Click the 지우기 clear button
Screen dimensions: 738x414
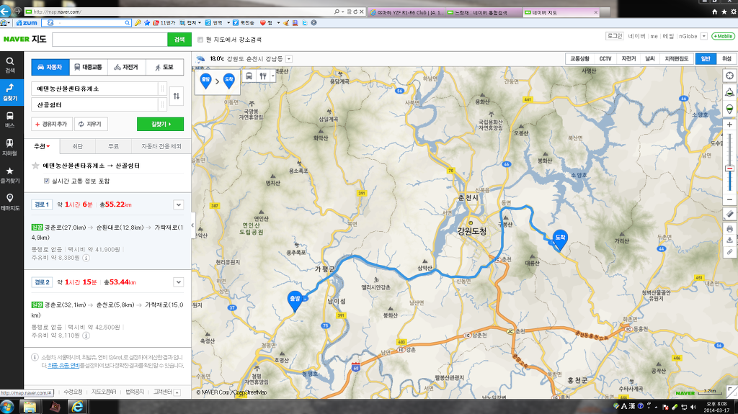tap(91, 124)
